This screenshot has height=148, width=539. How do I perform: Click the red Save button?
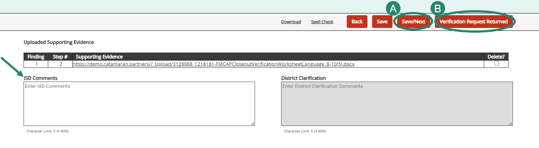(x=382, y=21)
